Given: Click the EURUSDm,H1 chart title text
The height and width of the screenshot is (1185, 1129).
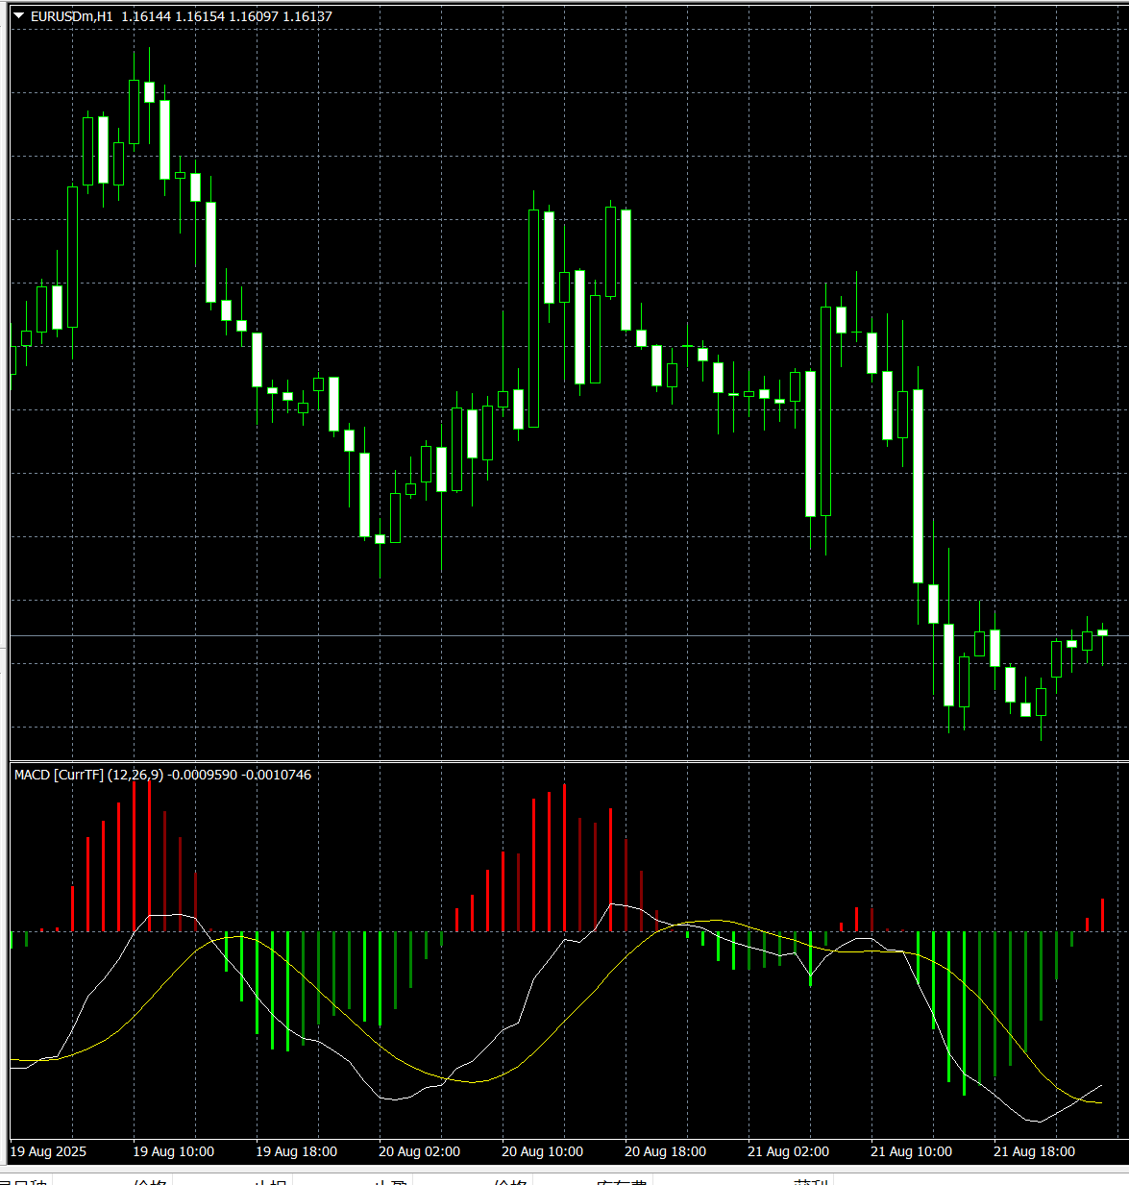Looking at the screenshot, I should [x=72, y=16].
